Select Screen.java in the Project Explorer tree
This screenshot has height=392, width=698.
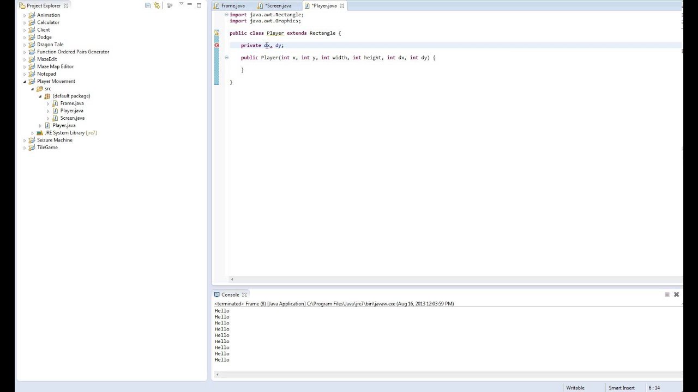click(71, 118)
